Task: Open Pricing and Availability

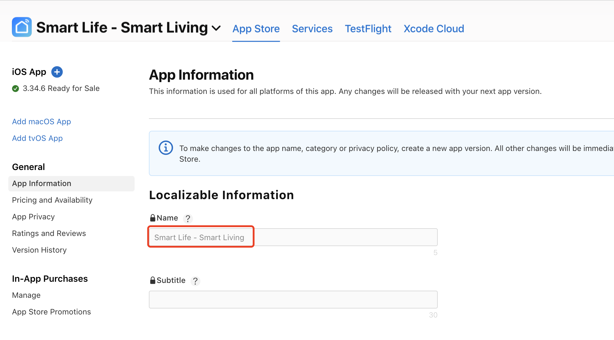Action: pos(52,200)
